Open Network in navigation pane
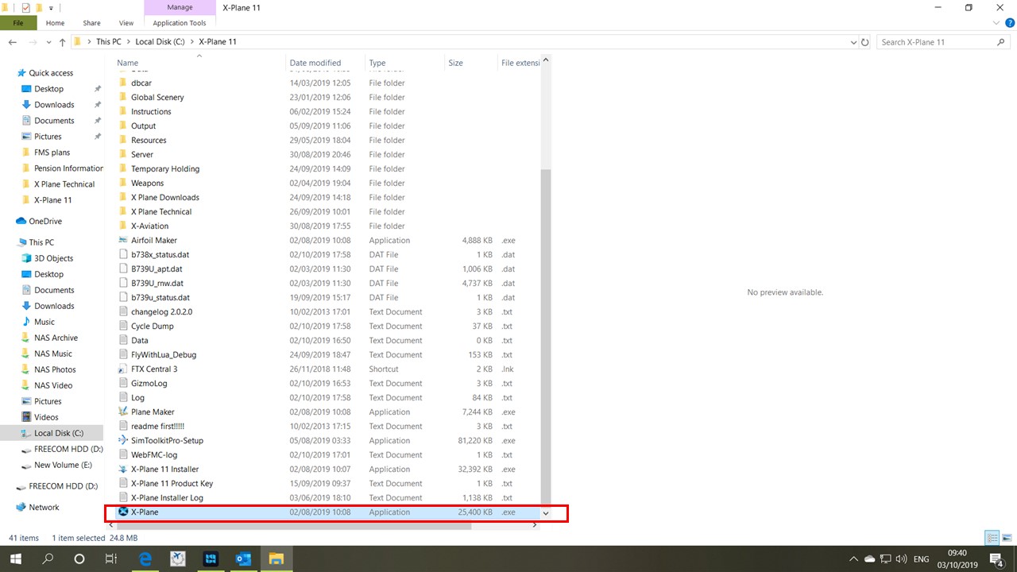 coord(44,507)
